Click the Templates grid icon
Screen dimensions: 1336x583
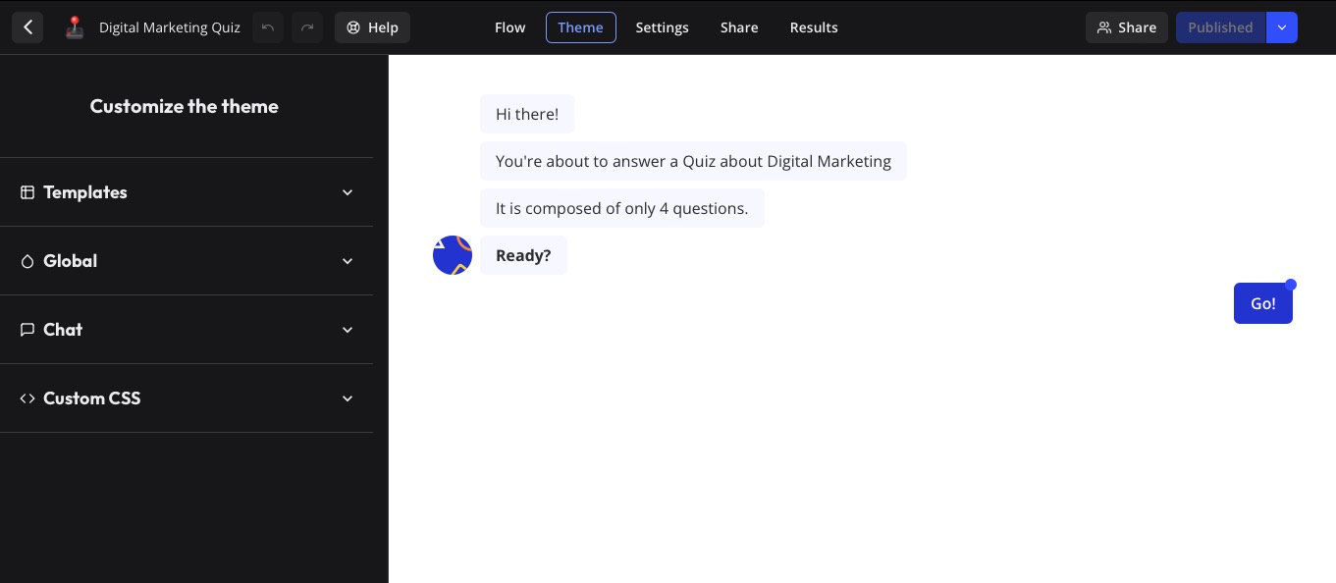27,192
